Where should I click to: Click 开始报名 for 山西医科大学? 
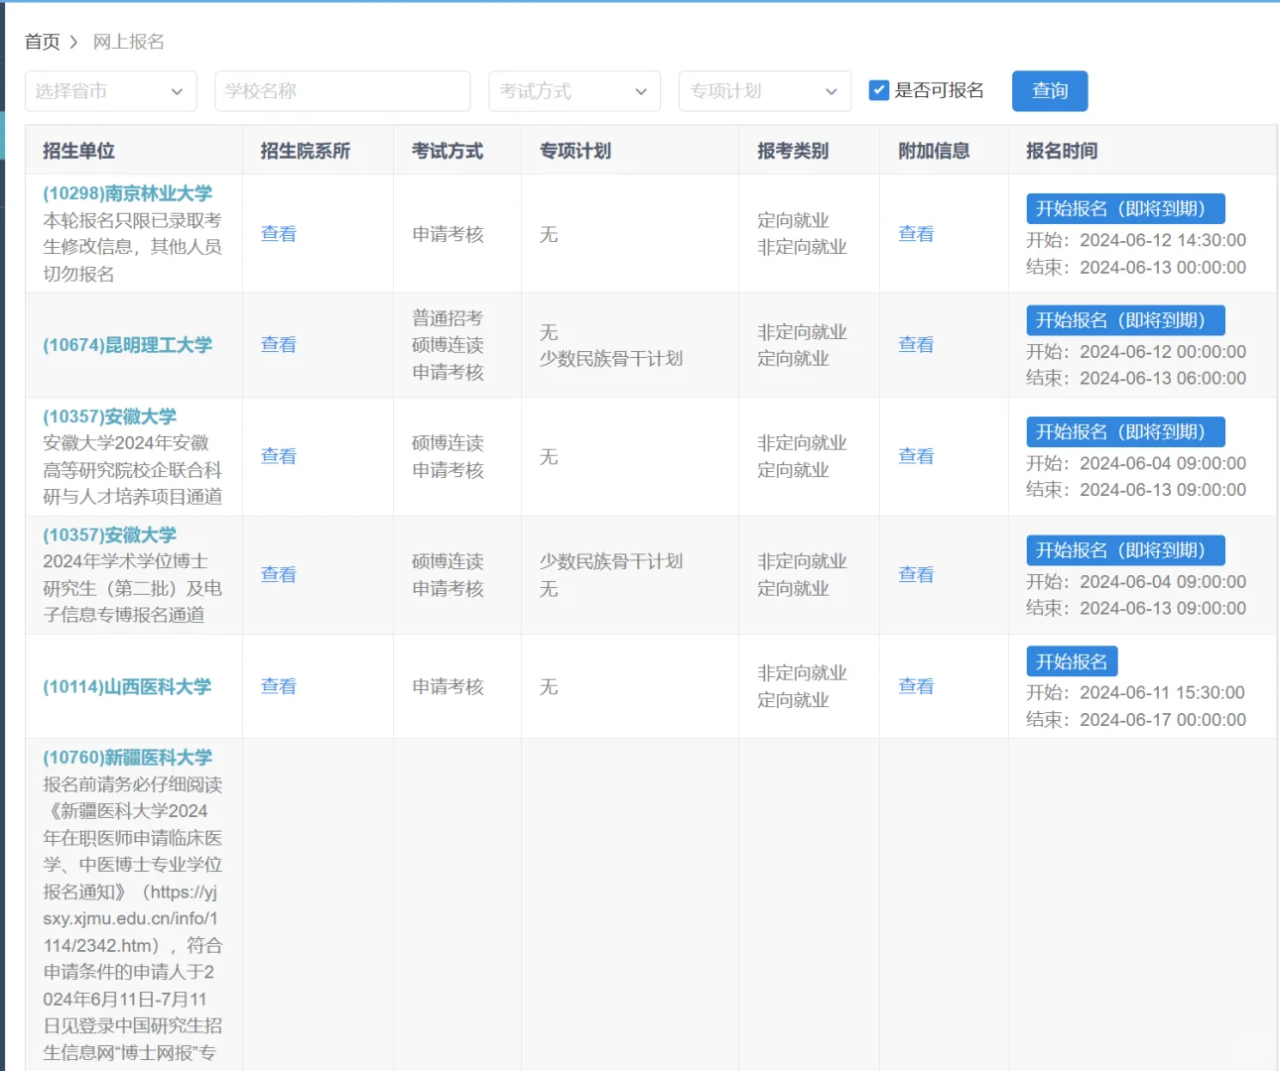(1072, 661)
